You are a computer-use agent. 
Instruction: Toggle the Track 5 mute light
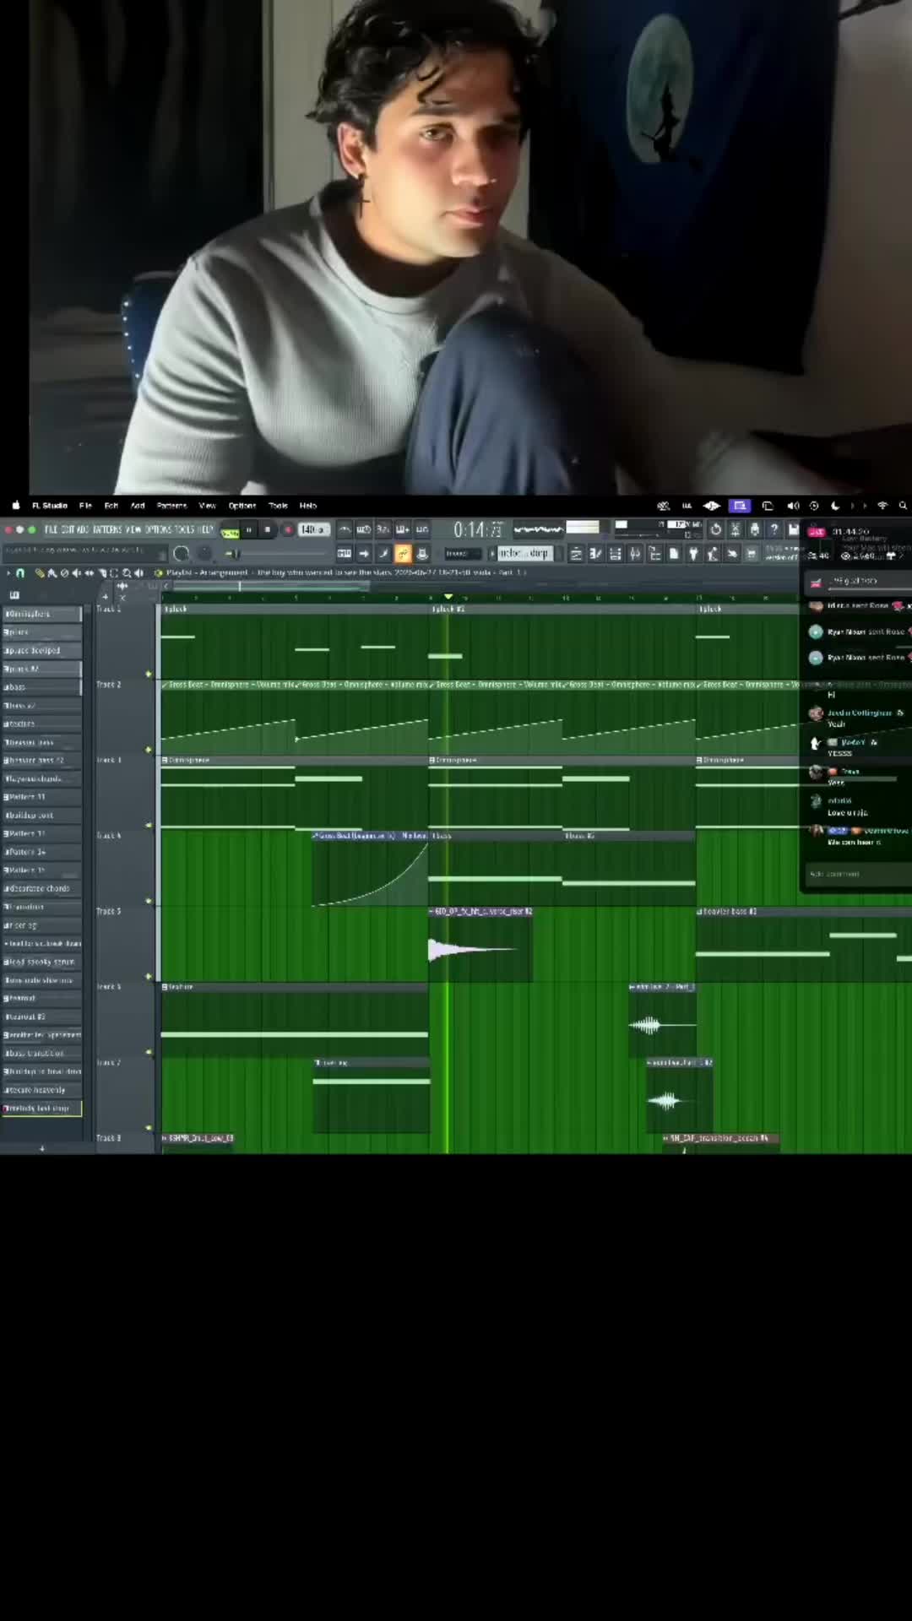coord(149,976)
